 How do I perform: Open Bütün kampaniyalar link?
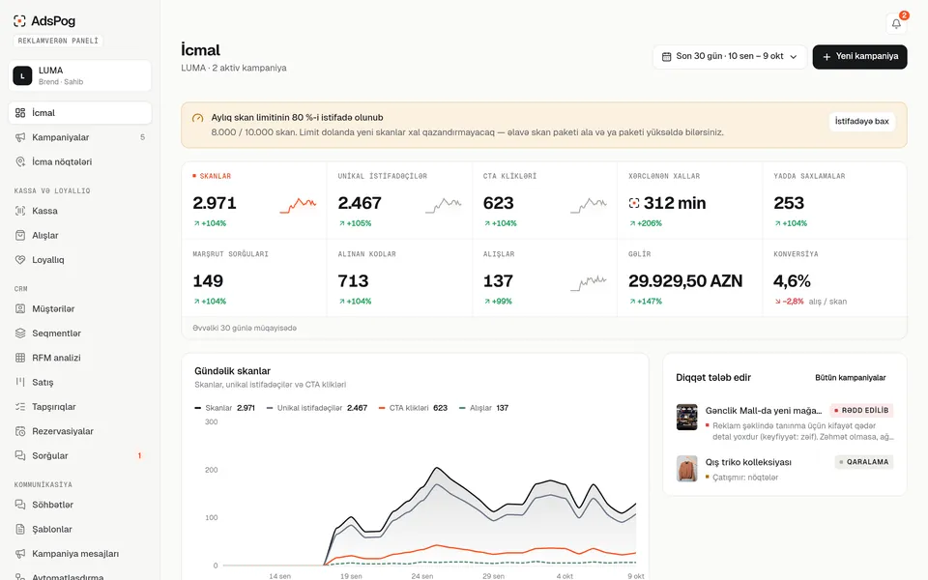pos(850,378)
